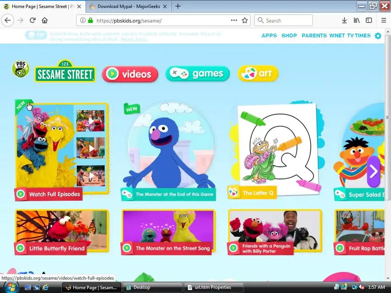Open Switch between windows quick launch icon
Viewport: 391px width, 293px height.
37,287
